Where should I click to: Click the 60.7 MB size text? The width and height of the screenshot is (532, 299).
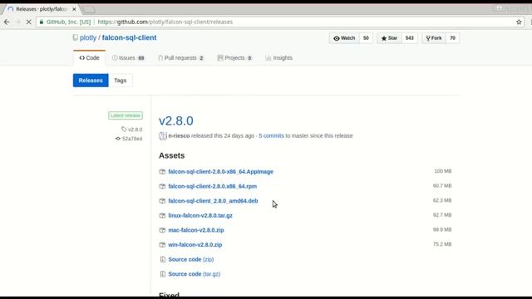pyautogui.click(x=442, y=186)
